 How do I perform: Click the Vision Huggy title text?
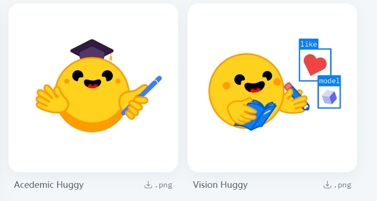(220, 185)
